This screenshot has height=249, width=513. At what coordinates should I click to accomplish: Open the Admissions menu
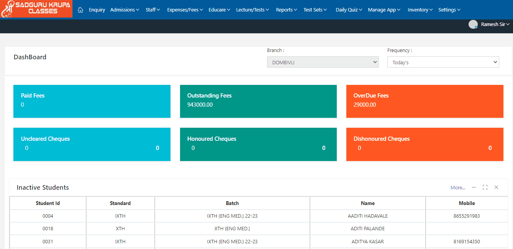coord(125,10)
